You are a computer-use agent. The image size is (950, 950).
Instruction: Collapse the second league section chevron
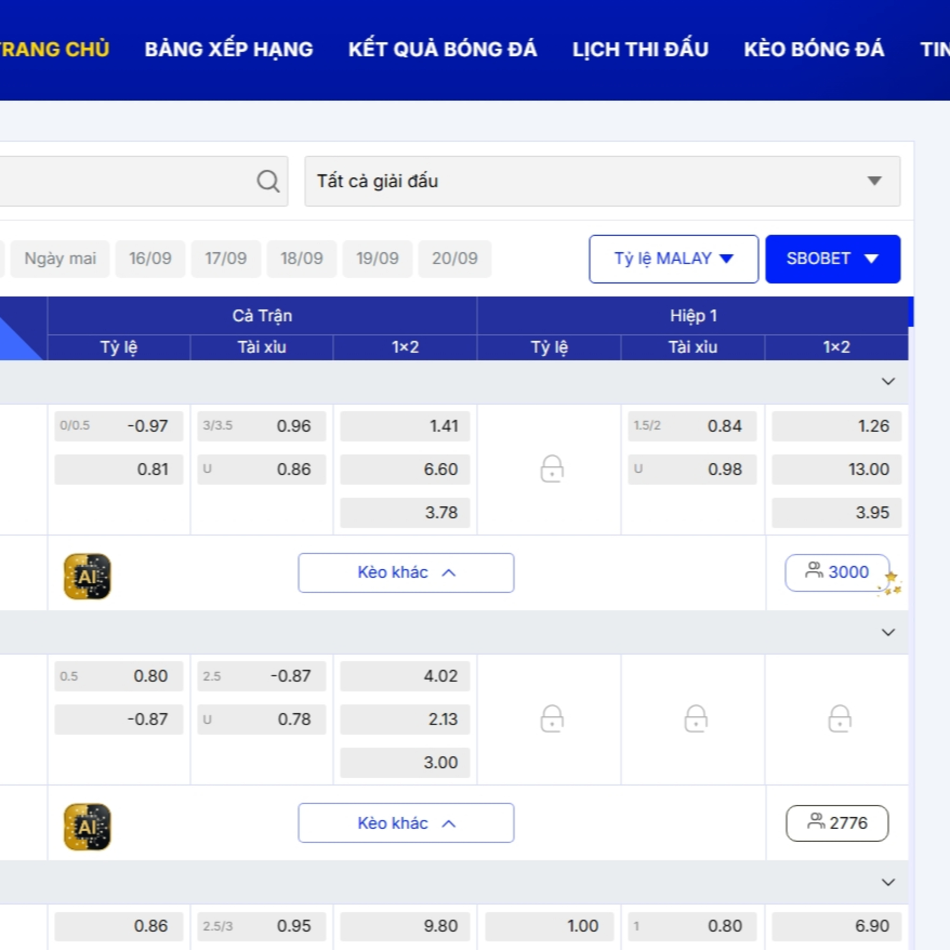pos(888,632)
